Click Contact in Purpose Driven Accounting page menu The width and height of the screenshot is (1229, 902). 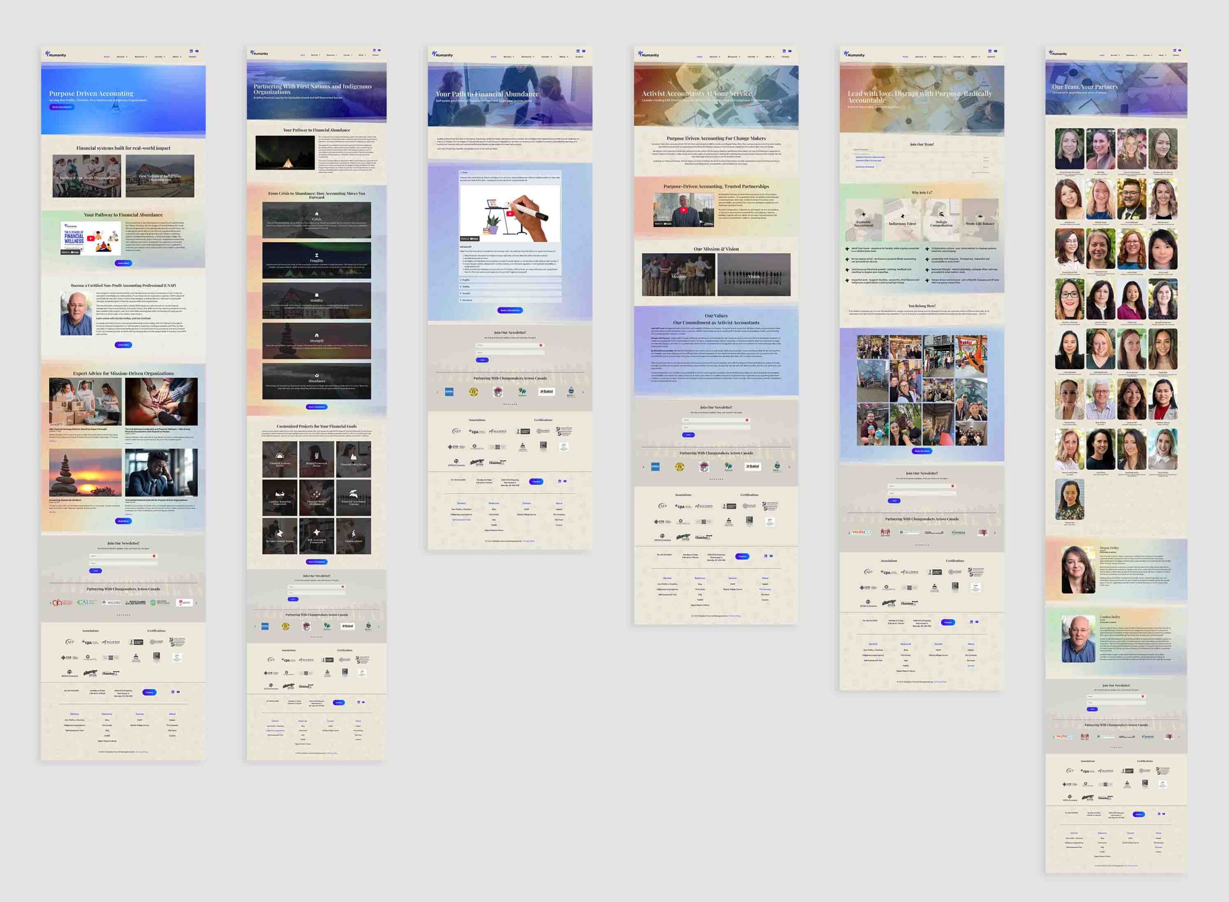pos(192,57)
